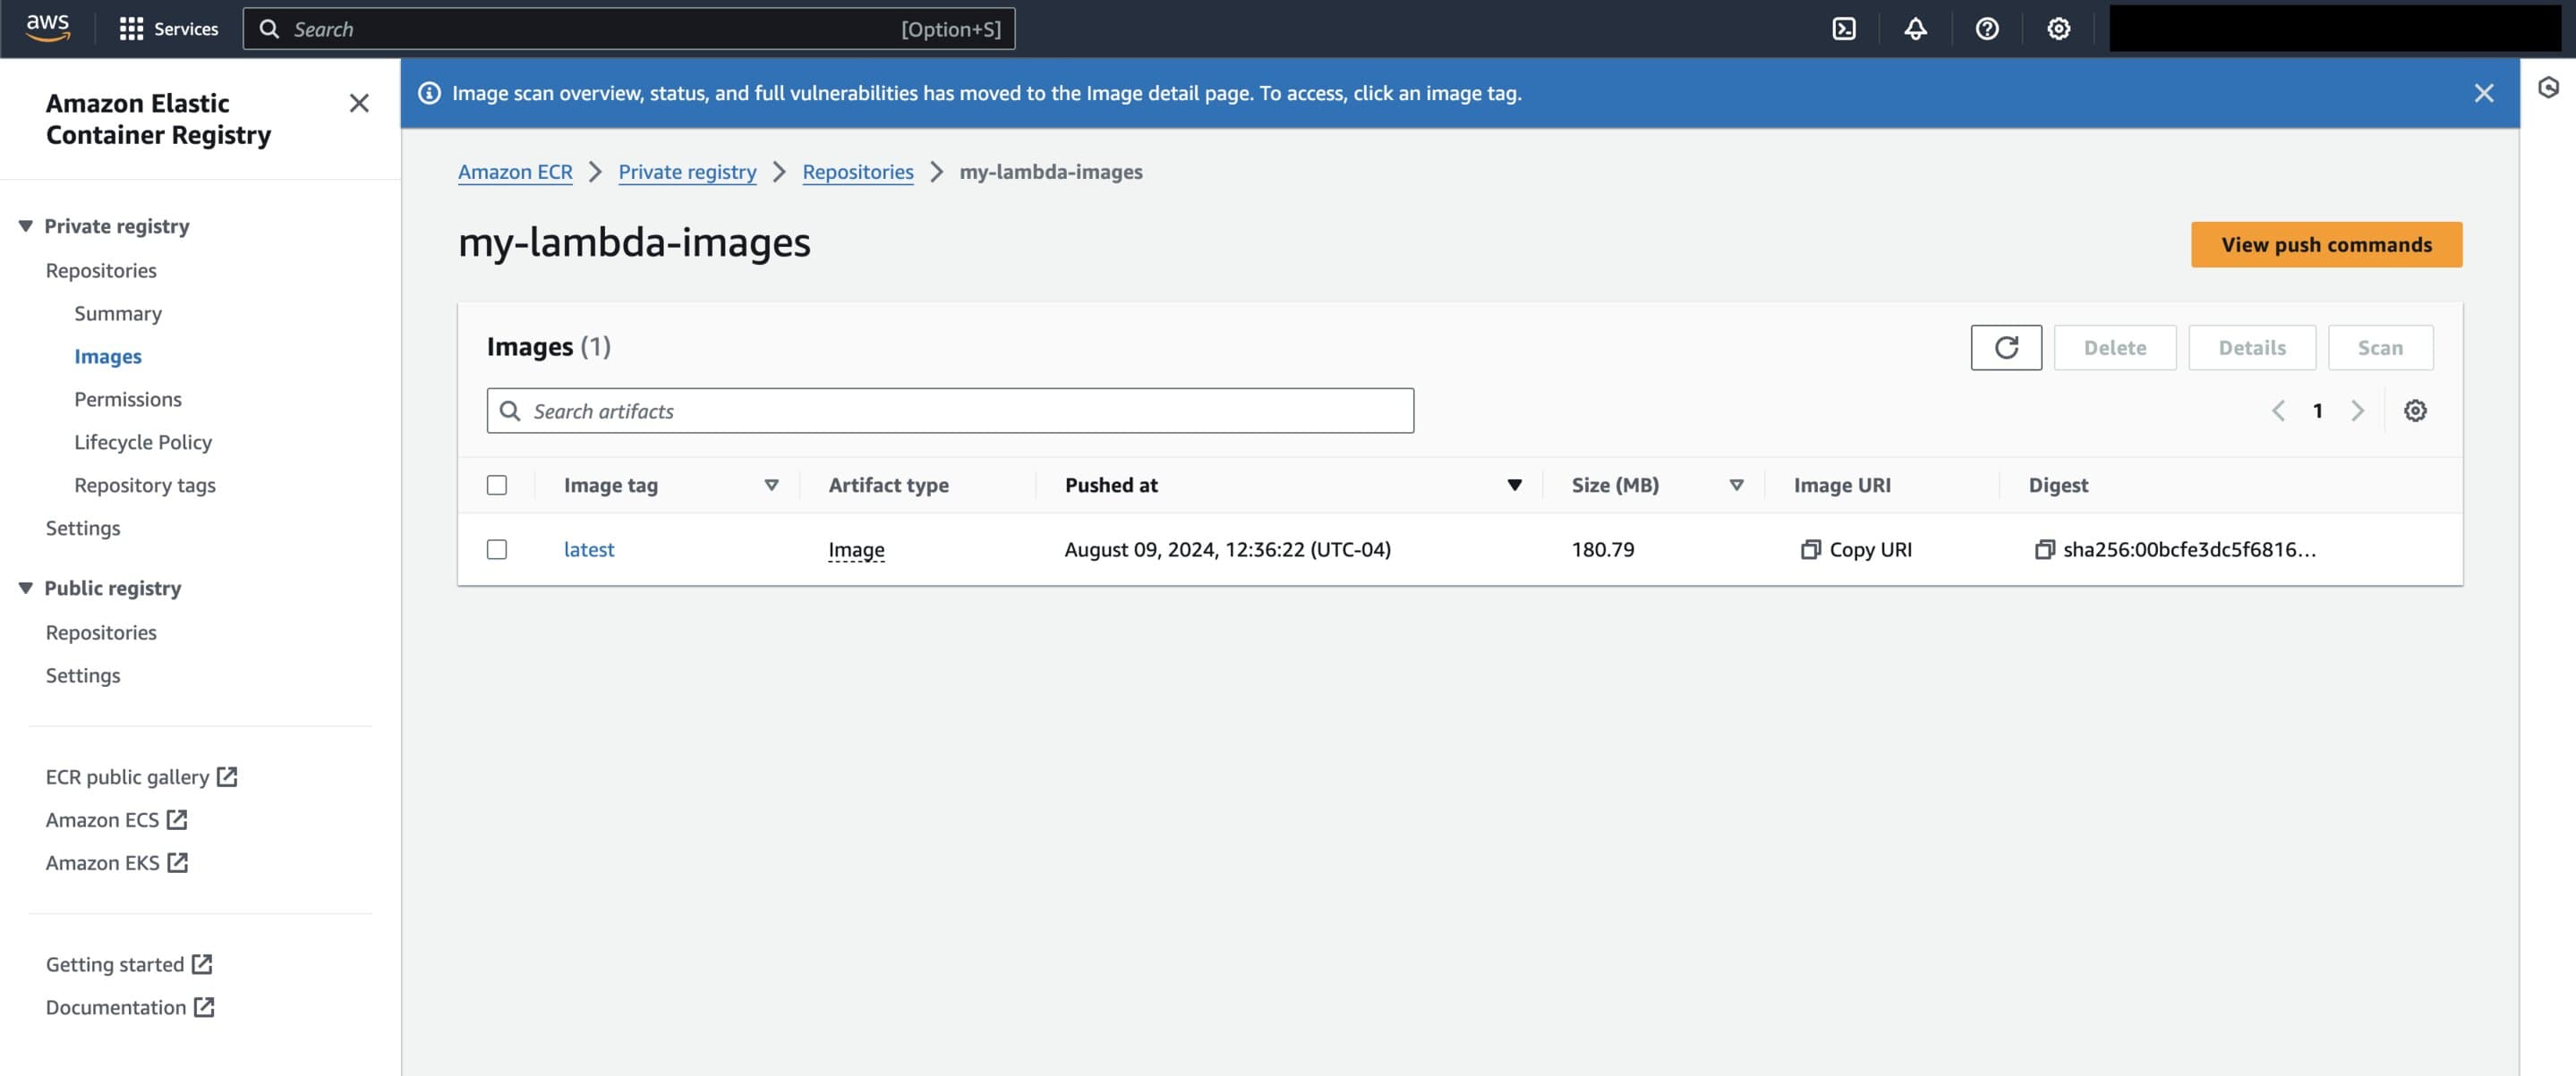
Task: Refresh the images list
Action: tap(2005, 348)
